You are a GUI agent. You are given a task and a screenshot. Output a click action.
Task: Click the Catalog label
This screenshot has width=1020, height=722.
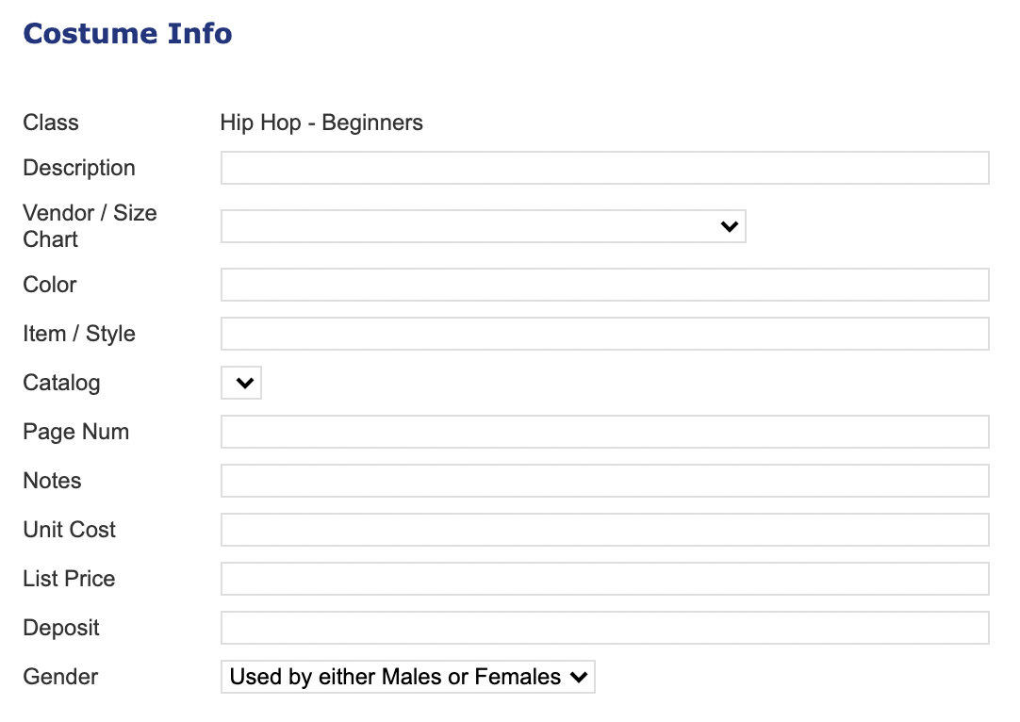61,383
